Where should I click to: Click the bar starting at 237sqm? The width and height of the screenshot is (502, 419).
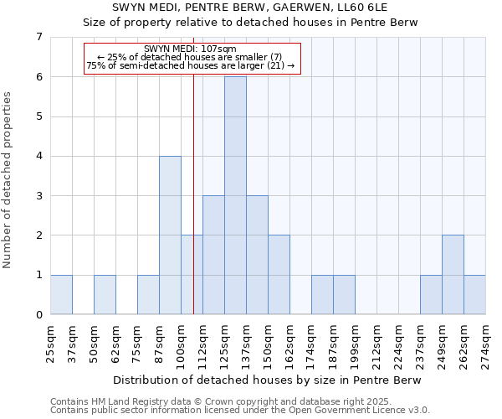point(431,294)
